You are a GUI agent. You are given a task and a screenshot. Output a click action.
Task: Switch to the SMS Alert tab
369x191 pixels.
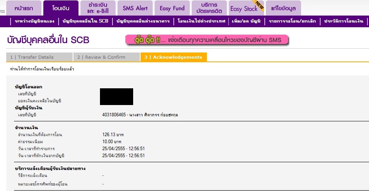(x=135, y=8)
